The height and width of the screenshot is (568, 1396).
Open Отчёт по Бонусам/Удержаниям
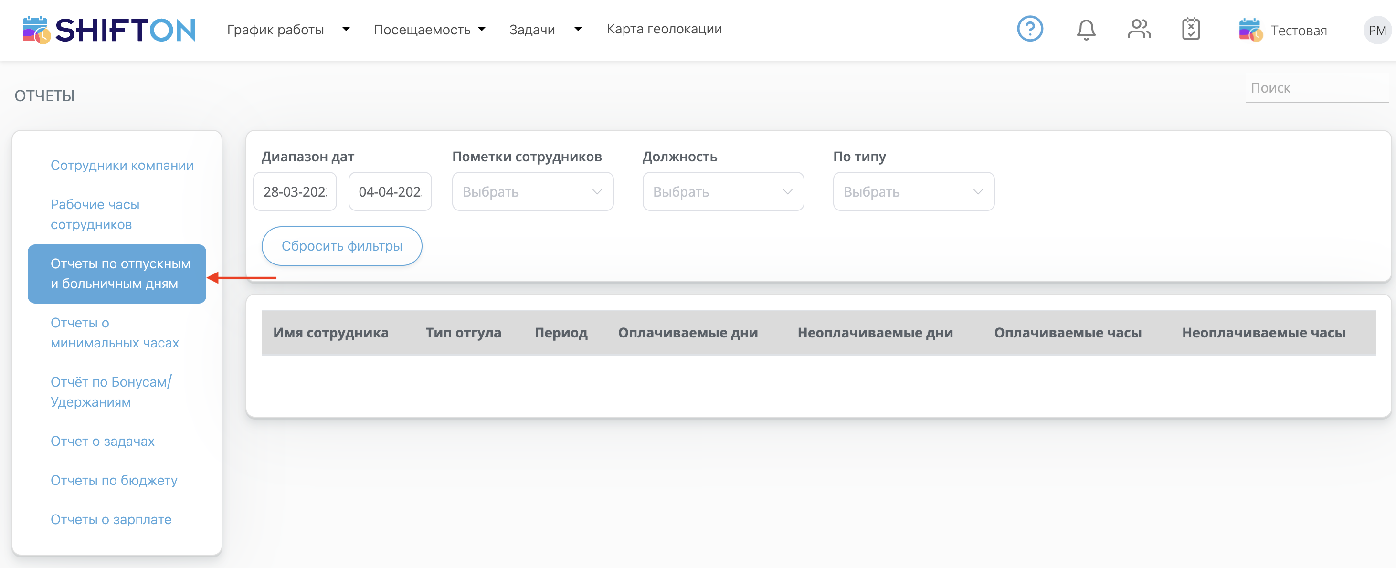[x=111, y=391]
